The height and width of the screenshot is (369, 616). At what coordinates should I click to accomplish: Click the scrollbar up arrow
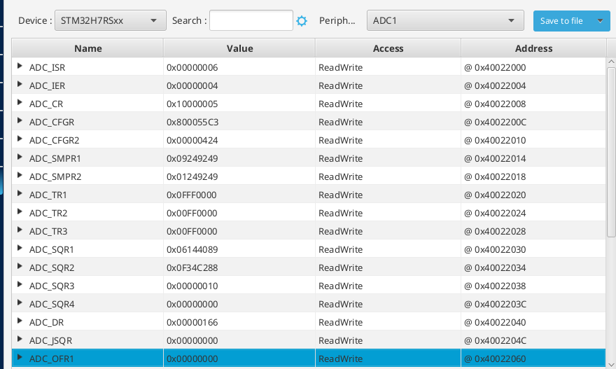click(611, 62)
